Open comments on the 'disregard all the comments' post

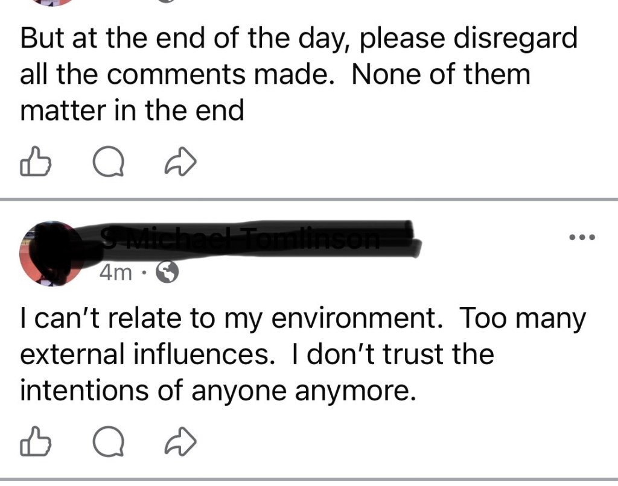tap(109, 162)
